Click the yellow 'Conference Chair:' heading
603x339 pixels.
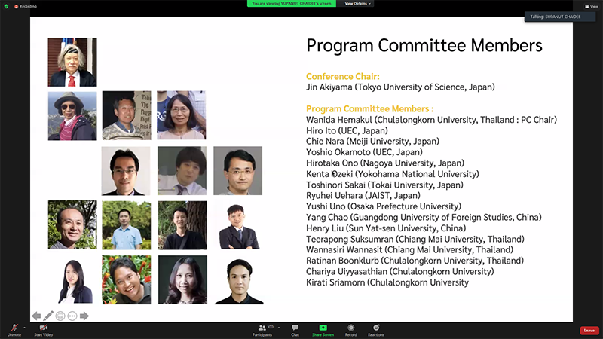click(x=343, y=77)
